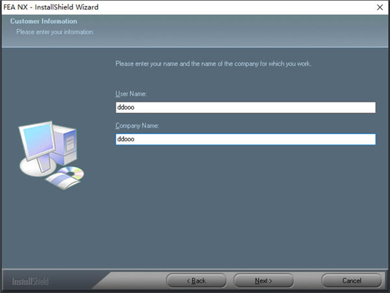Close the InstallShield Wizard window
Screen dimensions: 390x293
[x=379, y=6]
